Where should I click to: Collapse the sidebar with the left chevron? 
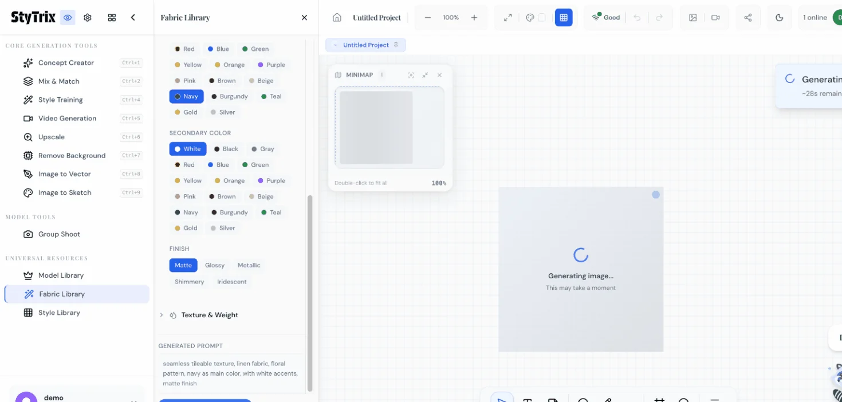(133, 18)
